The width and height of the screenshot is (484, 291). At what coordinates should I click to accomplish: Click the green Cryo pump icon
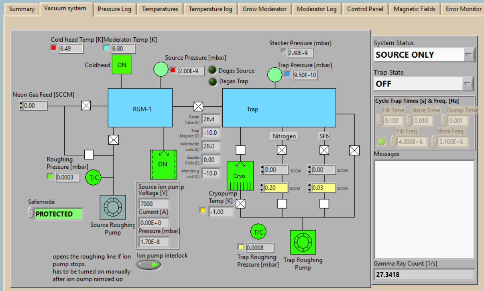240,176
